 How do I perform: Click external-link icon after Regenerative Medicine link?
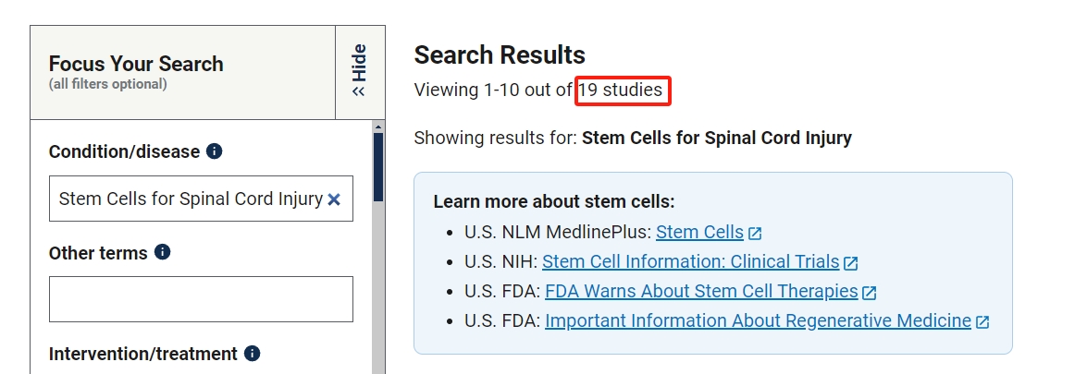[x=982, y=322]
